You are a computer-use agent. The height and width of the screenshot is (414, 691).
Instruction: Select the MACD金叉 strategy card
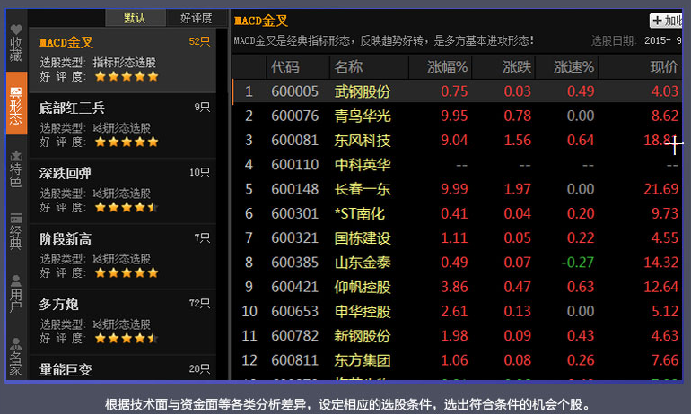(x=123, y=60)
